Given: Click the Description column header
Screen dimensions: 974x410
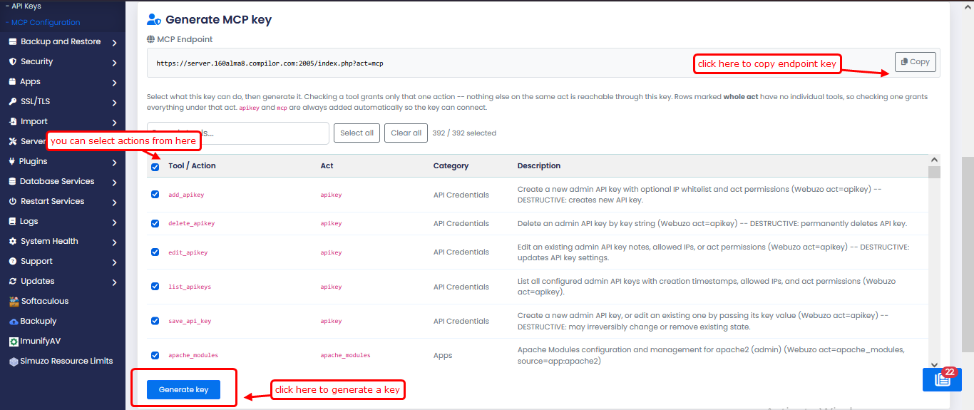Looking at the screenshot, I should point(539,165).
